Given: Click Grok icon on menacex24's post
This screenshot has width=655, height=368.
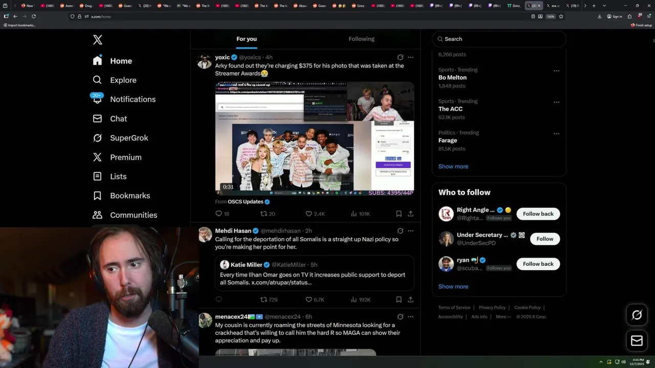Looking at the screenshot, I should (400, 317).
